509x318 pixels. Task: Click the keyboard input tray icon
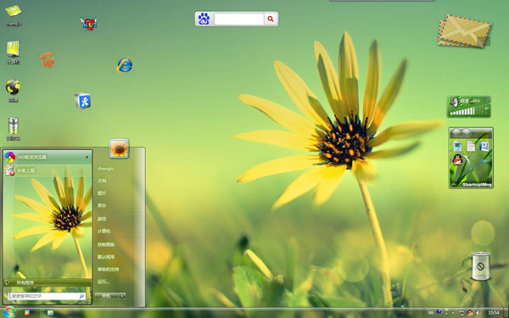pyautogui.click(x=431, y=313)
